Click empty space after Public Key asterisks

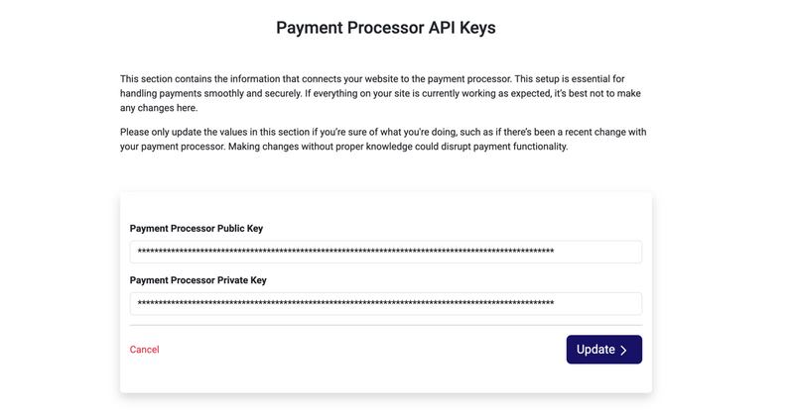pos(597,252)
